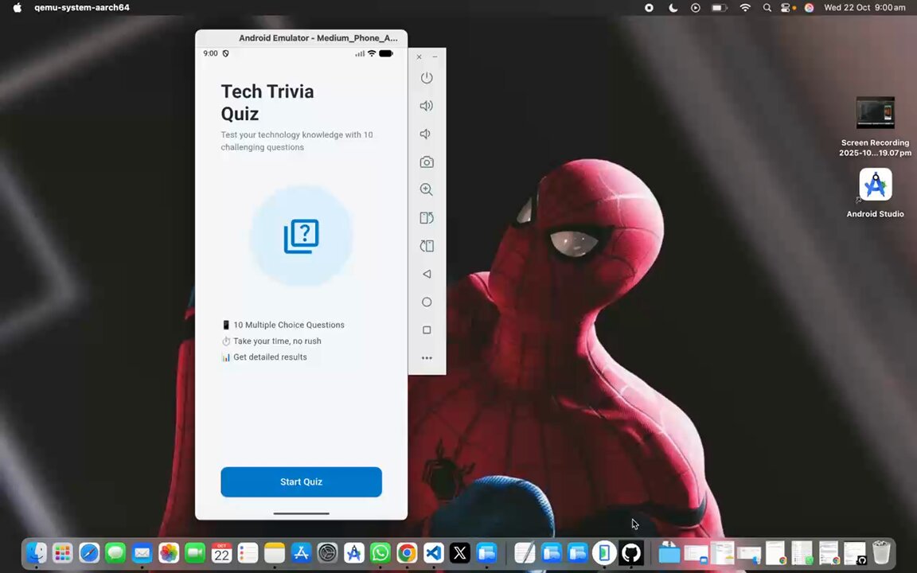Open the macOS menu bar Wi-Fi menu
This screenshot has width=917, height=573.
[745, 8]
